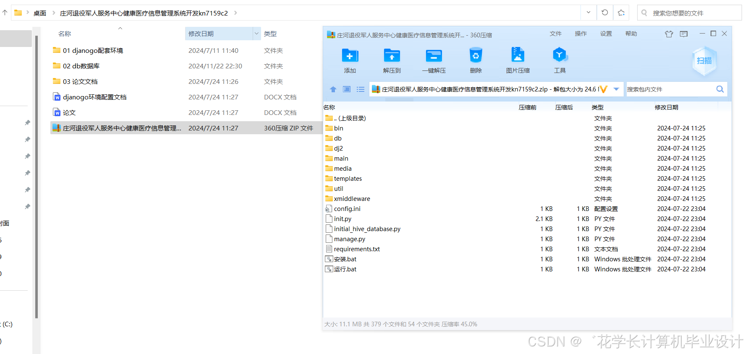Image resolution: width=745 pixels, height=354 pixels.
Task: Switch to icon view in archive toolbar
Action: click(347, 89)
